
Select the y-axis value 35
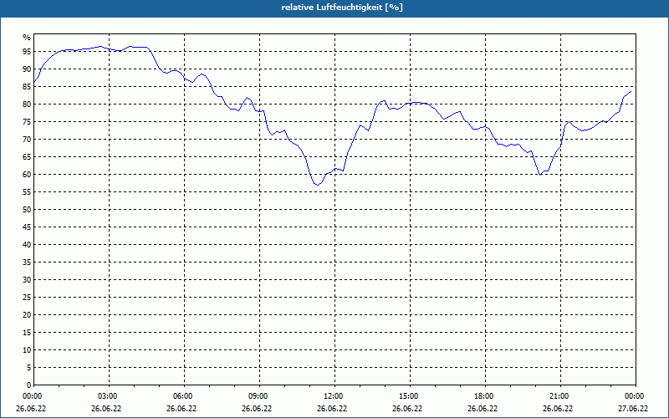click(x=27, y=263)
